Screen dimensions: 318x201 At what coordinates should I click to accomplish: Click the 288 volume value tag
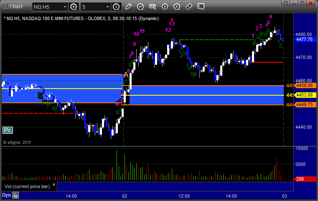pos(305,179)
